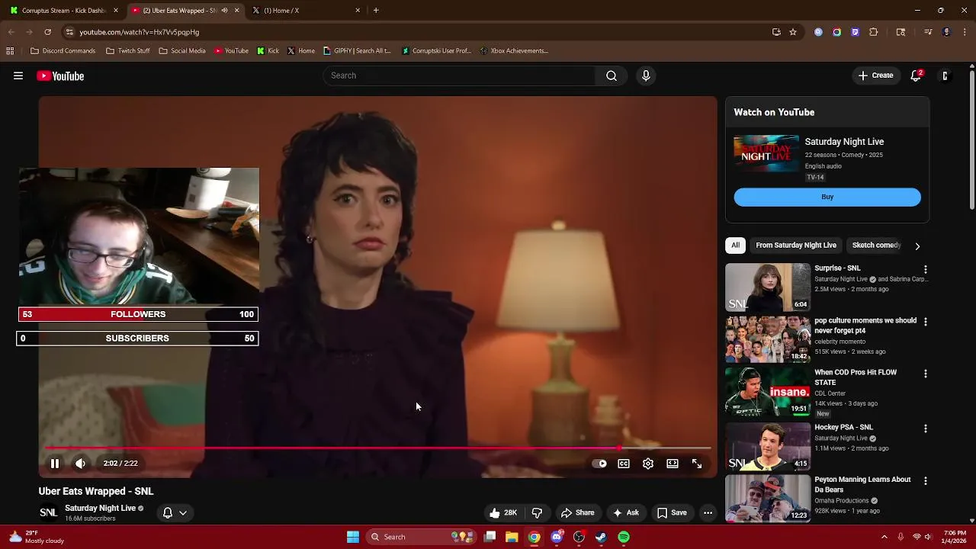Click in the YouTube search box
The image size is (976, 549).
pos(460,75)
